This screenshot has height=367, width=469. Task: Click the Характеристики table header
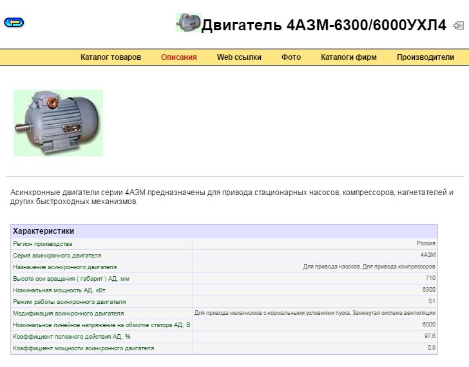coord(224,231)
